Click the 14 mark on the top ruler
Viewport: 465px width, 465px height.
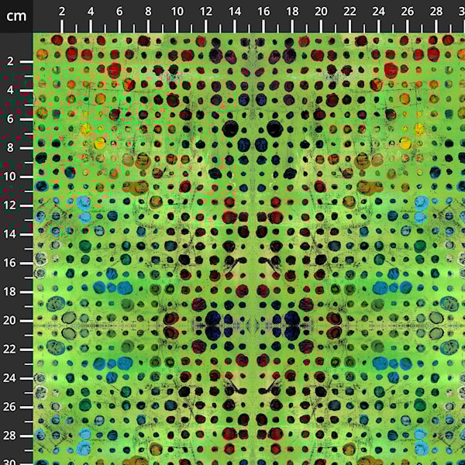click(x=234, y=11)
